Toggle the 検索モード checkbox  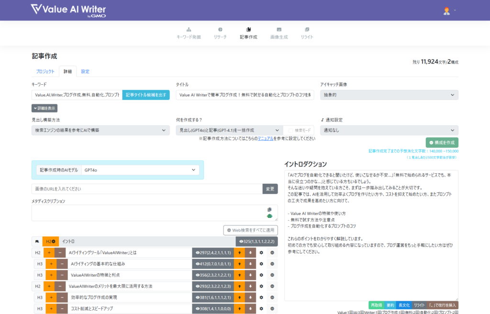(290, 130)
